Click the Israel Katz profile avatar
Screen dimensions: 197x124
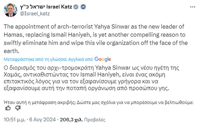10,10
